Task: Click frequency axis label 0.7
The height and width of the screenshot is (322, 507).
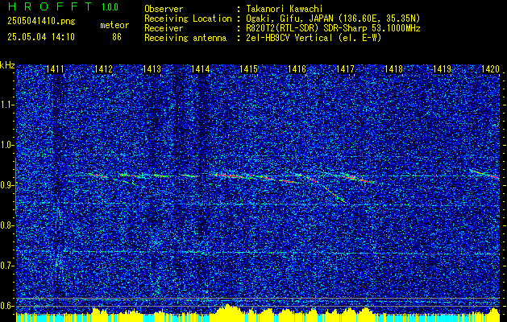Action: 7,266
